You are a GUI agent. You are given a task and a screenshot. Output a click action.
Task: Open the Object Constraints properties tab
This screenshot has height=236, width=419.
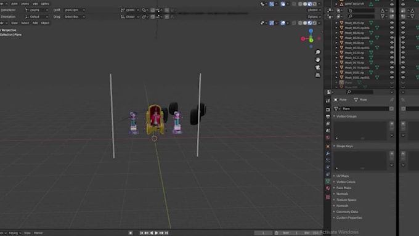coord(328,174)
